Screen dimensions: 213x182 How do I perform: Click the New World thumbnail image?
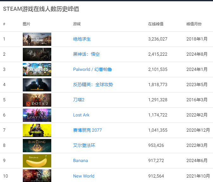click(x=37, y=176)
